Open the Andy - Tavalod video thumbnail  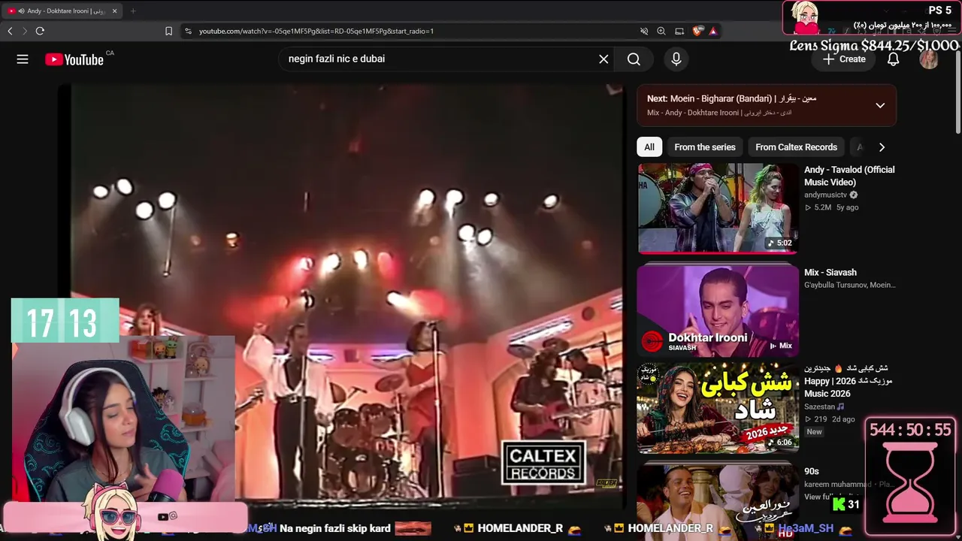(x=718, y=208)
